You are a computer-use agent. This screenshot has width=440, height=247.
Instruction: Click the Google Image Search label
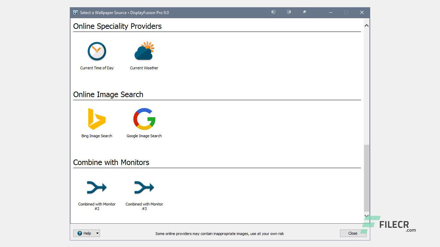pos(144,136)
